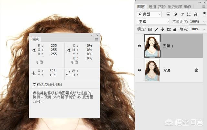Toggle lock transparent pixels checkerboard icon
The height and width of the screenshot is (130, 207).
click(150, 29)
